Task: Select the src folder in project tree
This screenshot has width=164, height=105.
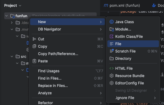Action: coord(24,56)
